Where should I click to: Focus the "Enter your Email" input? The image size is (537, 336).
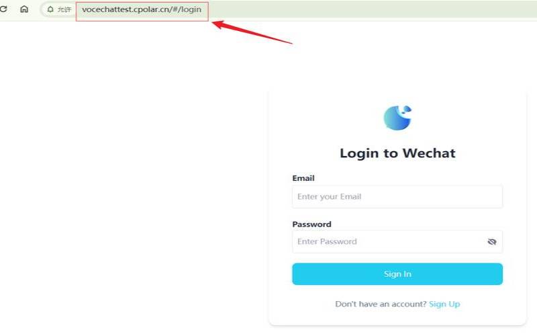[x=397, y=197]
